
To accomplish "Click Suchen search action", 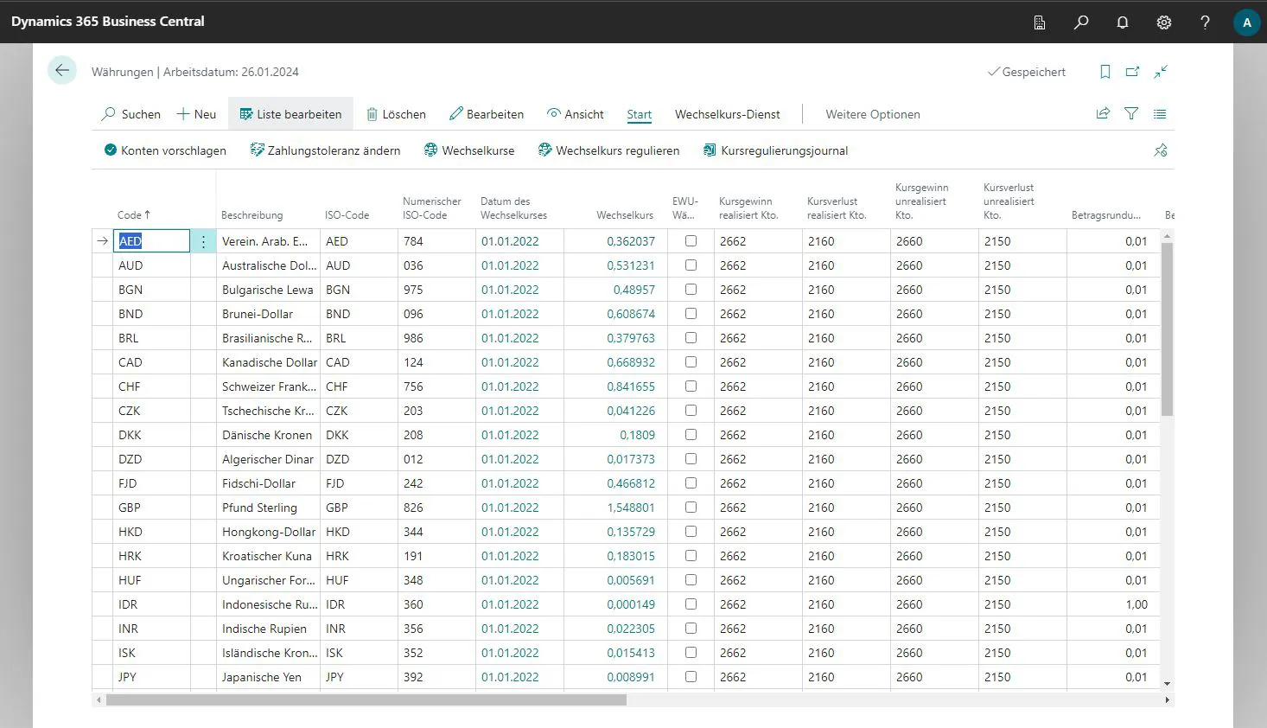I will click(x=131, y=114).
